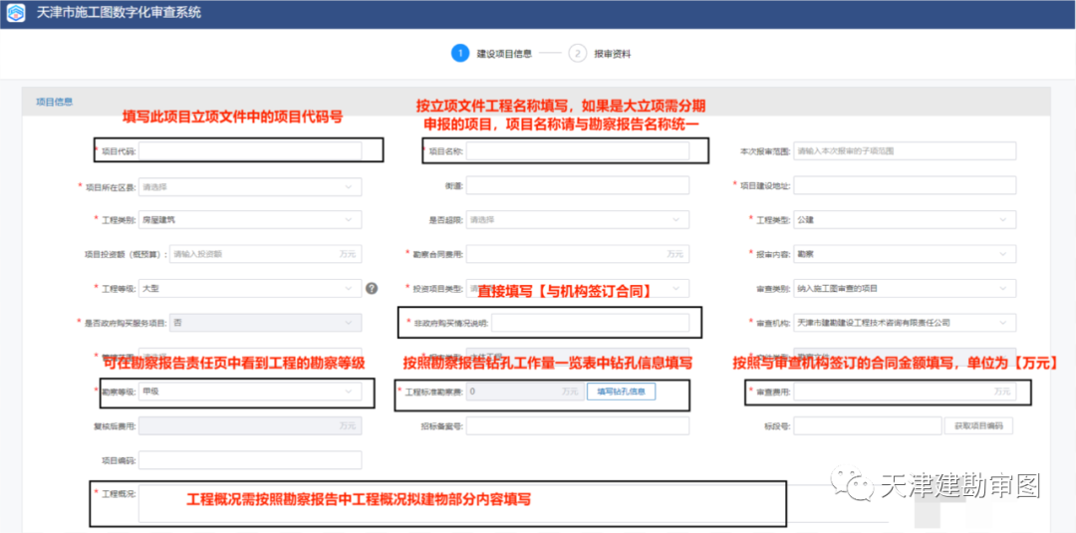Click the 审查费用 input field
1076x533 pixels.
click(x=905, y=391)
